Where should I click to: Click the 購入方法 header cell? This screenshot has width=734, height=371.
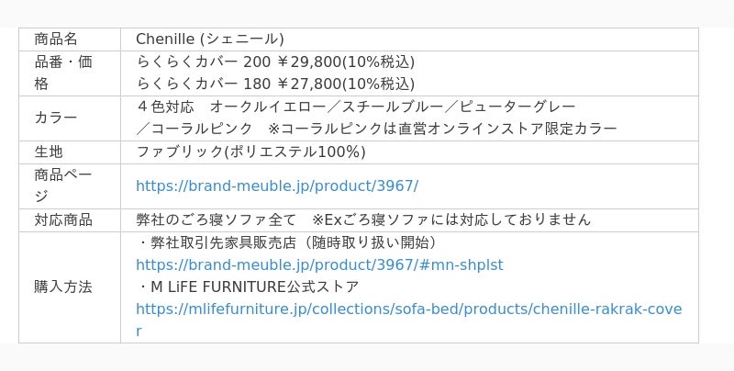(70, 287)
